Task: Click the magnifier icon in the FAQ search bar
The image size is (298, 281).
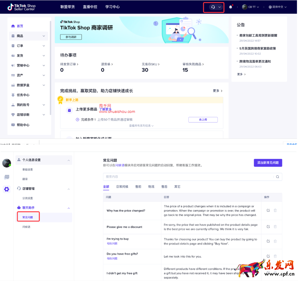Action: click(x=277, y=177)
